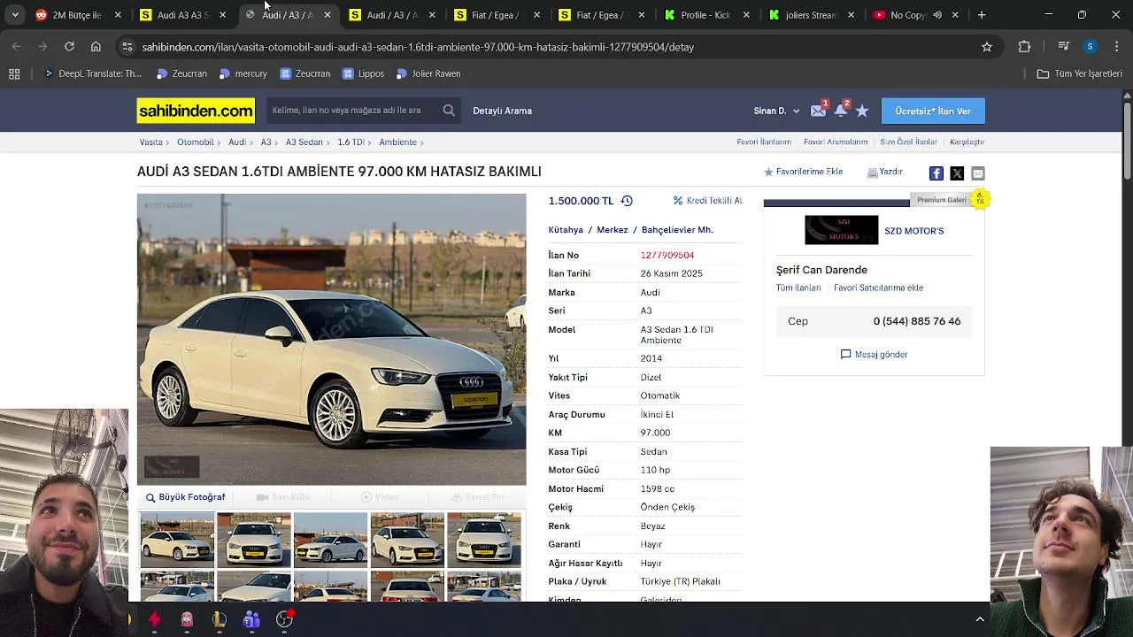1133x637 pixels.
Task: Add listing via Favorilerime Ekle
Action: pos(803,172)
